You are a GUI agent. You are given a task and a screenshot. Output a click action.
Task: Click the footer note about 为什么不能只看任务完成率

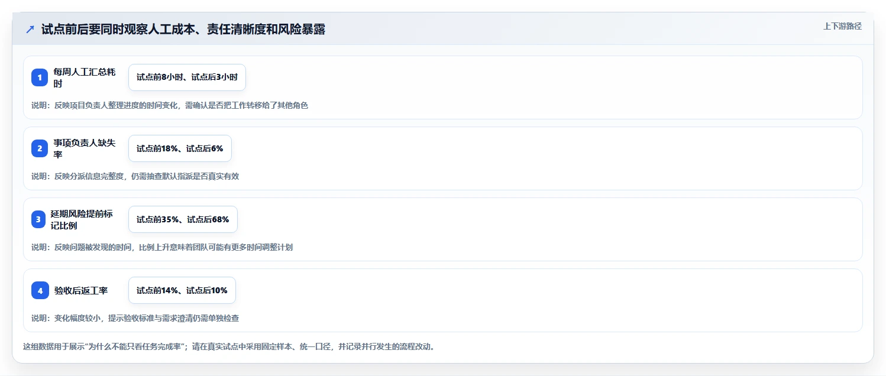point(229,346)
